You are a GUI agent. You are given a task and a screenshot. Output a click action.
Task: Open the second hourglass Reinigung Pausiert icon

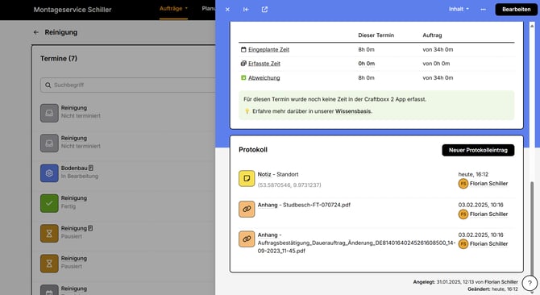point(49,264)
